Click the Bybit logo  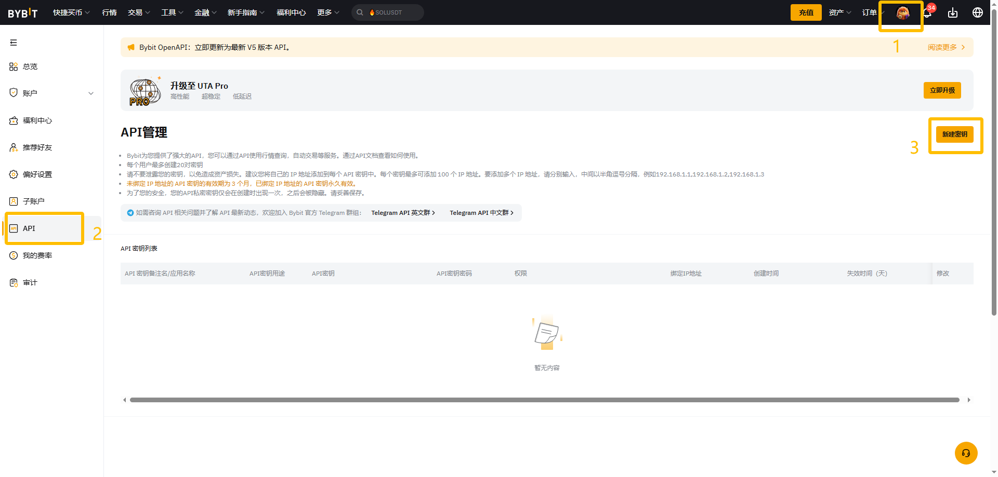[x=23, y=13]
